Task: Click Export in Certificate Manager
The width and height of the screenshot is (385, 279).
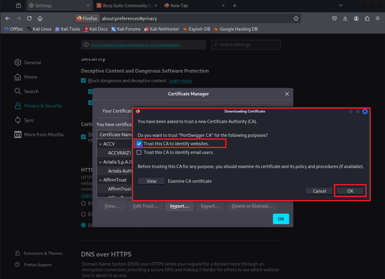Action: click(210, 206)
